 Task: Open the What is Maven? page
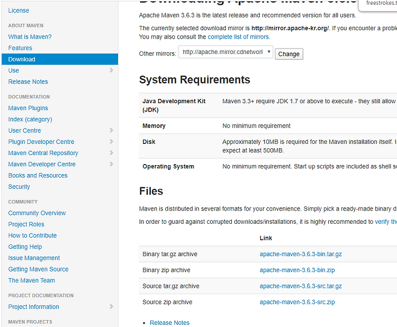tap(30, 37)
